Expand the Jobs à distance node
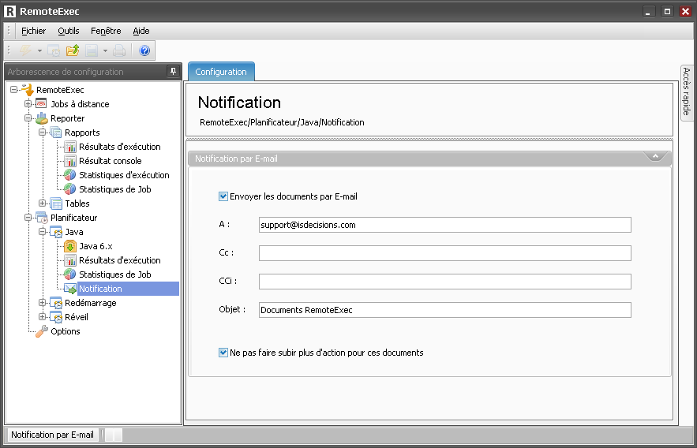The width and height of the screenshot is (697, 448). coord(28,104)
